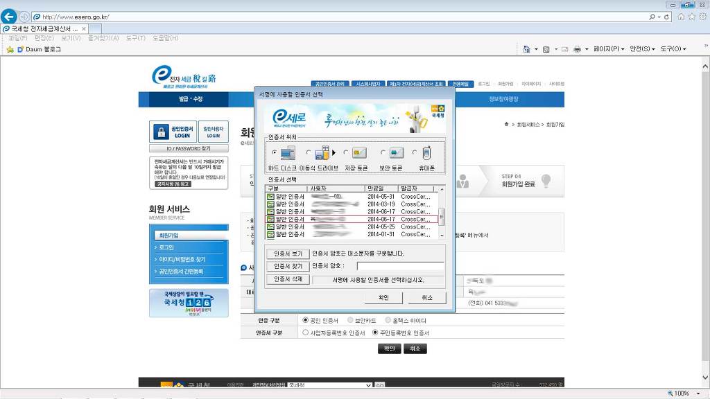Click the padlock 공인인증서 LOGIN icon
Viewport: 710px width, 399px height.
pos(161,132)
